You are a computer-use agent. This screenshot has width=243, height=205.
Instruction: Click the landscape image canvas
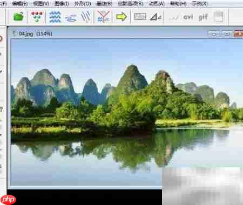127,112
